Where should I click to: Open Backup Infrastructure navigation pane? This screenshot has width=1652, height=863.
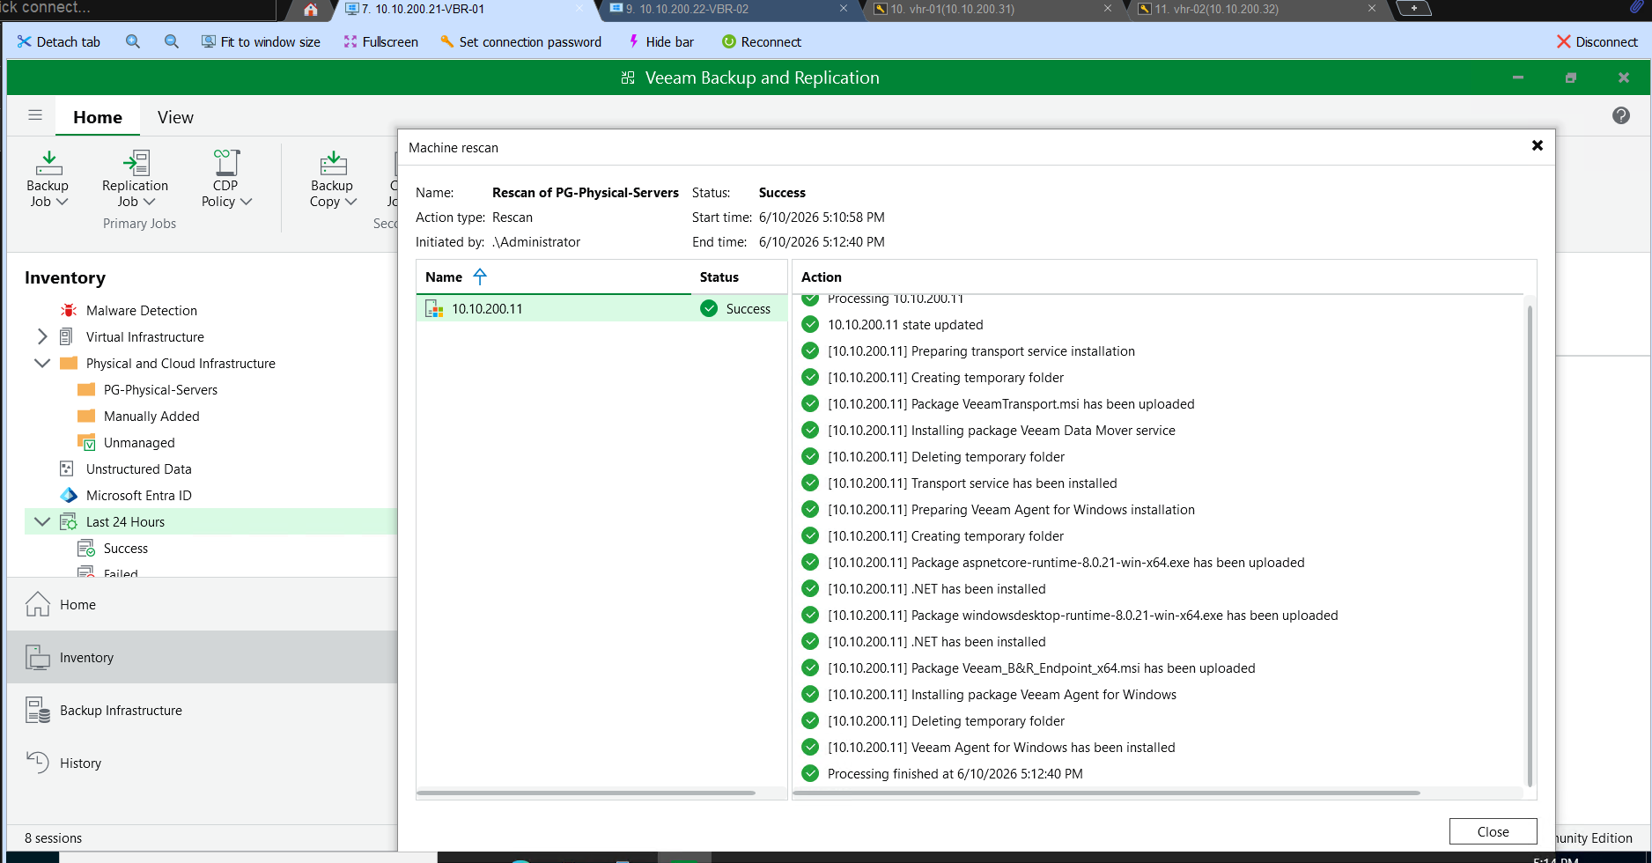click(202, 710)
